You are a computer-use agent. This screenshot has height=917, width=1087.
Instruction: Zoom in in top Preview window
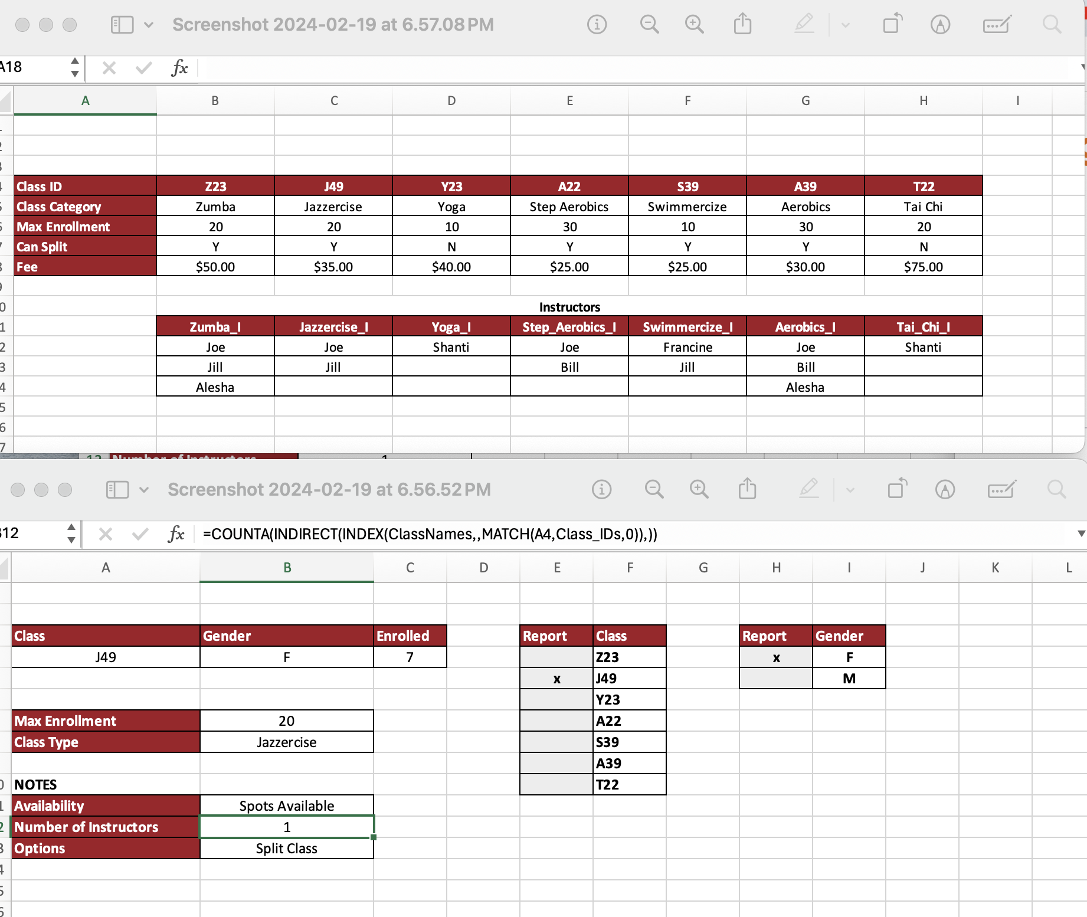[694, 25]
